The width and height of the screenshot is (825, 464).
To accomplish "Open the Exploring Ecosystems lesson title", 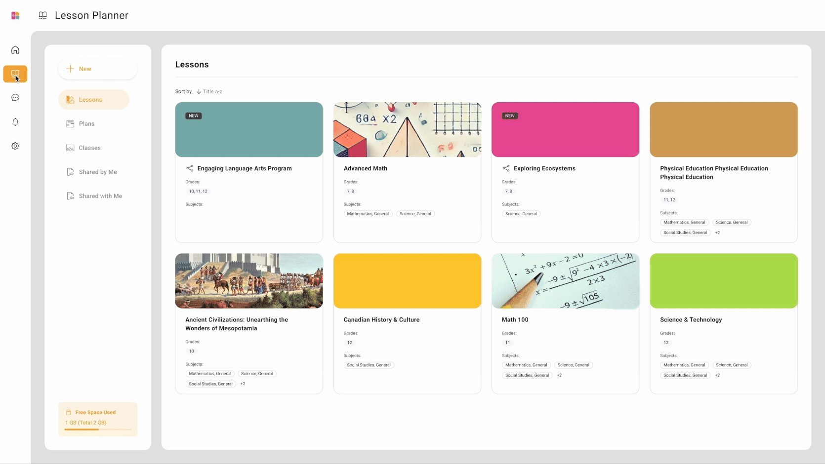I will pyautogui.click(x=544, y=168).
